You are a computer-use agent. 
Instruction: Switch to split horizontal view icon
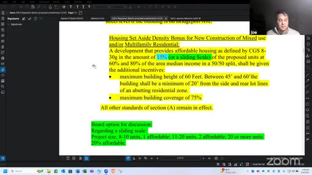tap(74, 158)
